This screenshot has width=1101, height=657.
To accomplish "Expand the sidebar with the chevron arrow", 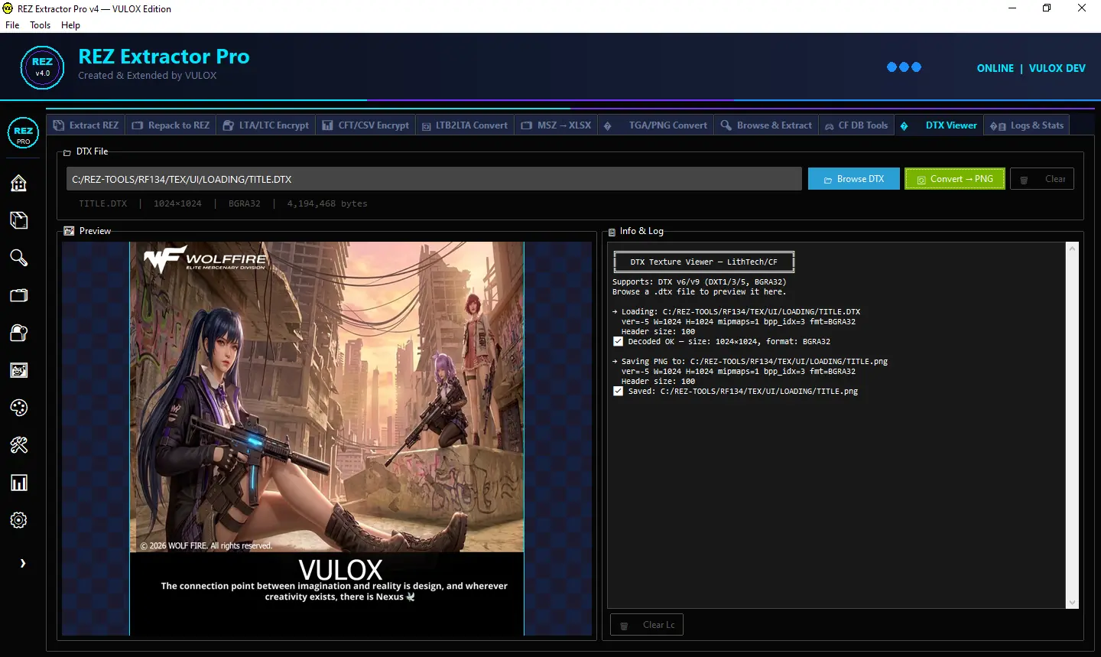I will coord(23,563).
